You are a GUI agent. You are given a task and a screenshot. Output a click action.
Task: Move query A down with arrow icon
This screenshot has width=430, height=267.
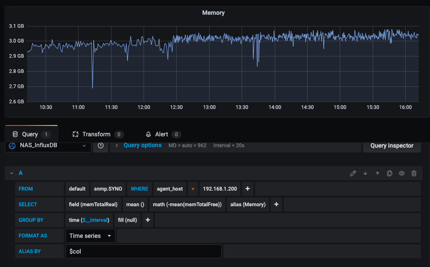click(365, 173)
